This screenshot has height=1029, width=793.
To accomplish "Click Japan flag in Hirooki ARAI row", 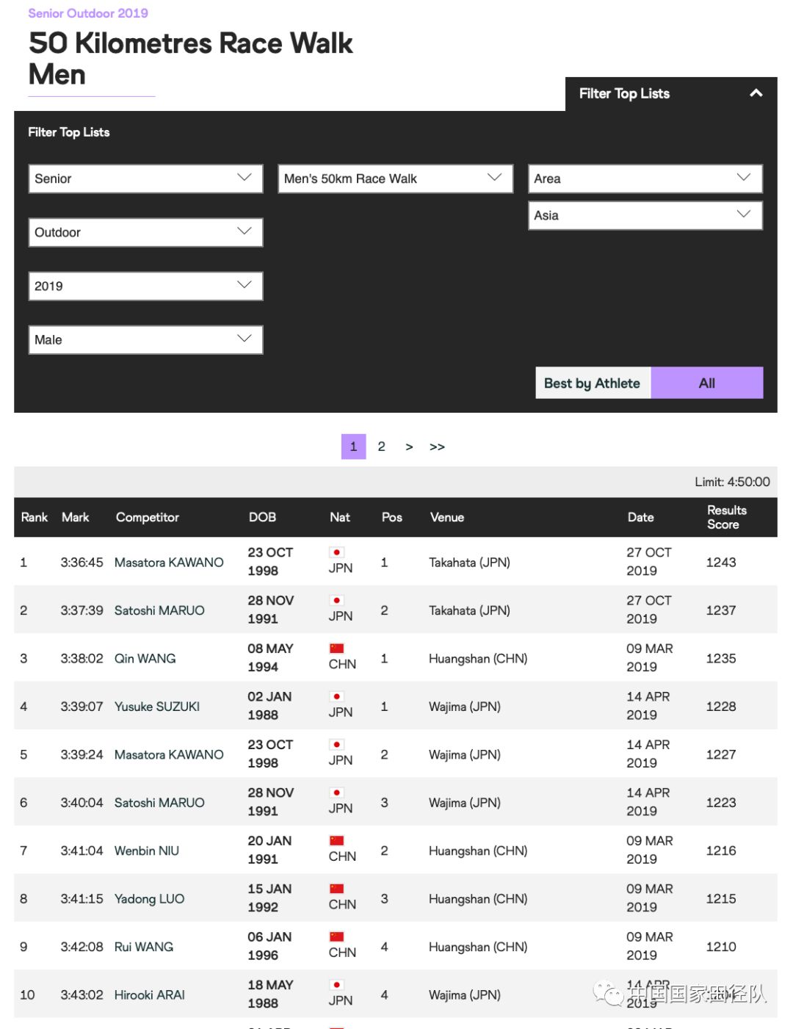I will 337,985.
